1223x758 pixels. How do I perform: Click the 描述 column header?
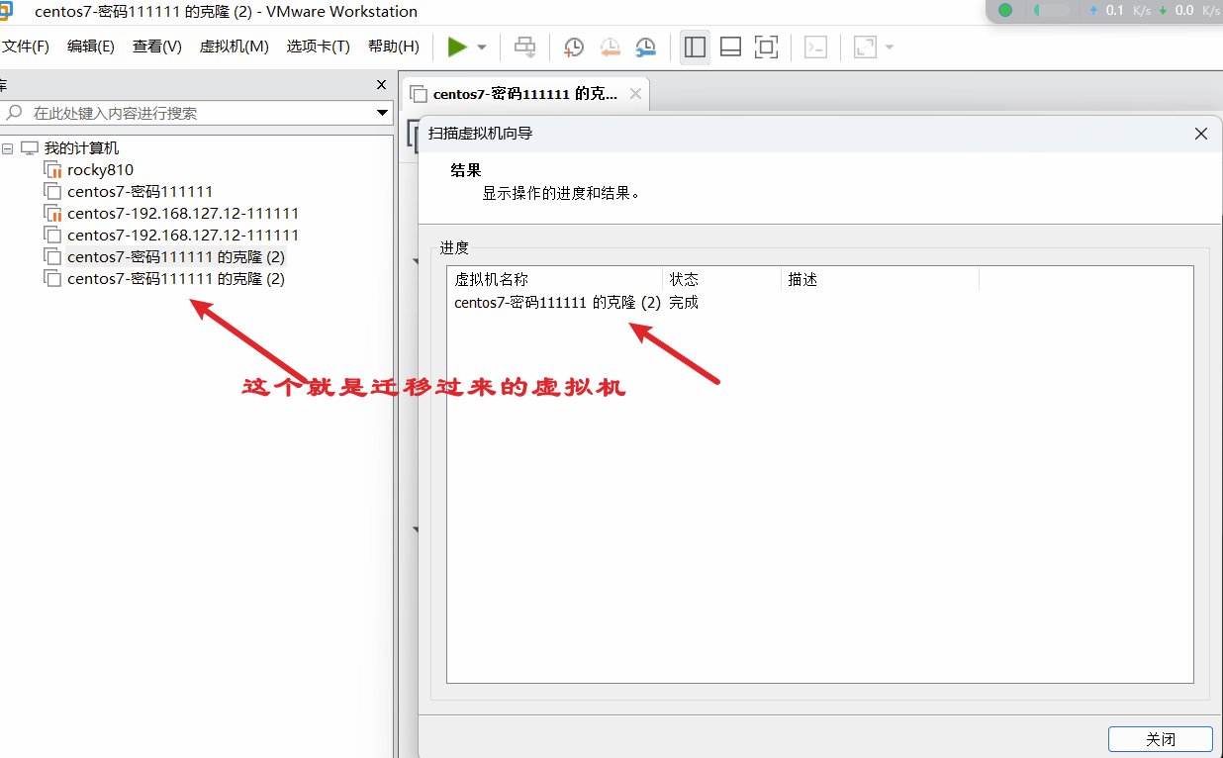pyautogui.click(x=881, y=280)
